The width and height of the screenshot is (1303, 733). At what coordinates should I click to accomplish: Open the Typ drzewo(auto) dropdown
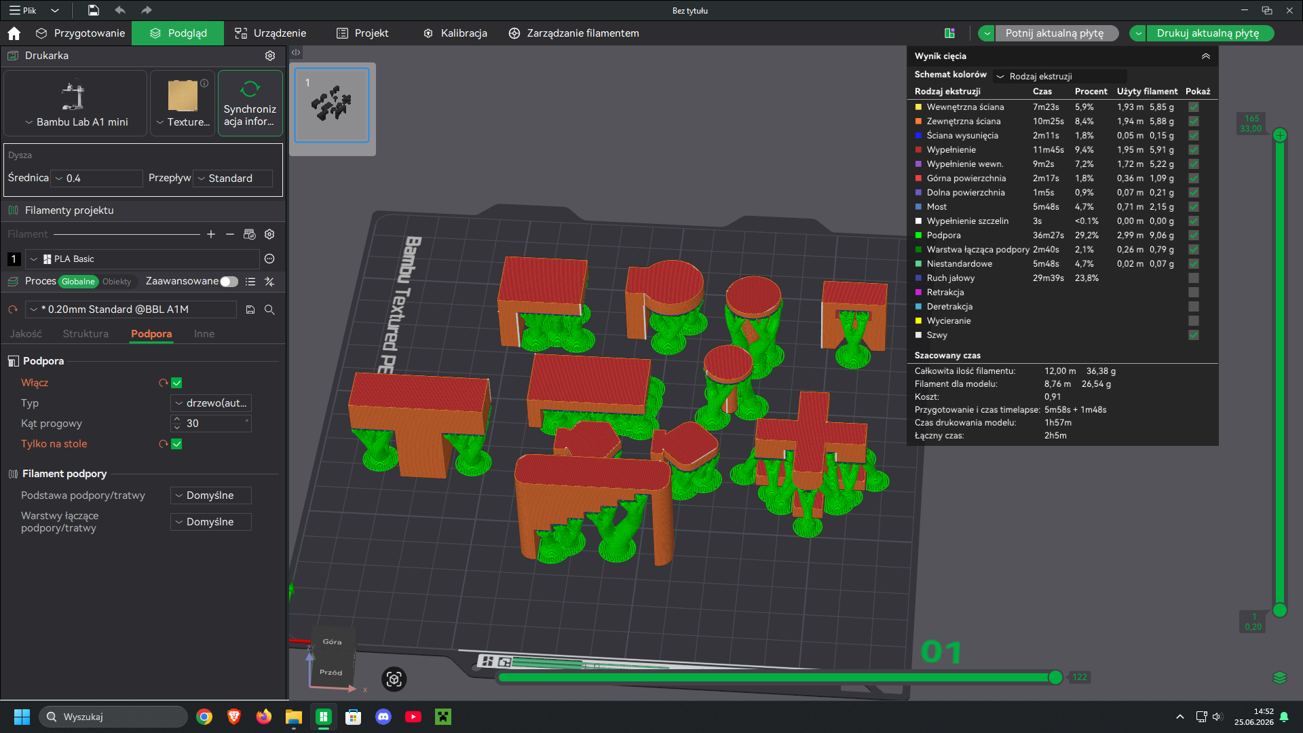pos(211,403)
